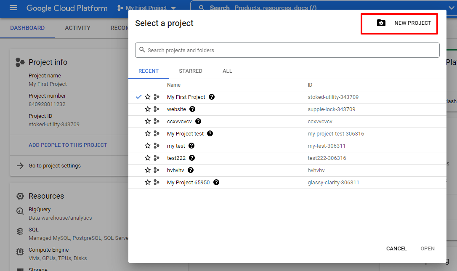
Task: Click arrow icon beside Go to project settings
Action: point(20,166)
